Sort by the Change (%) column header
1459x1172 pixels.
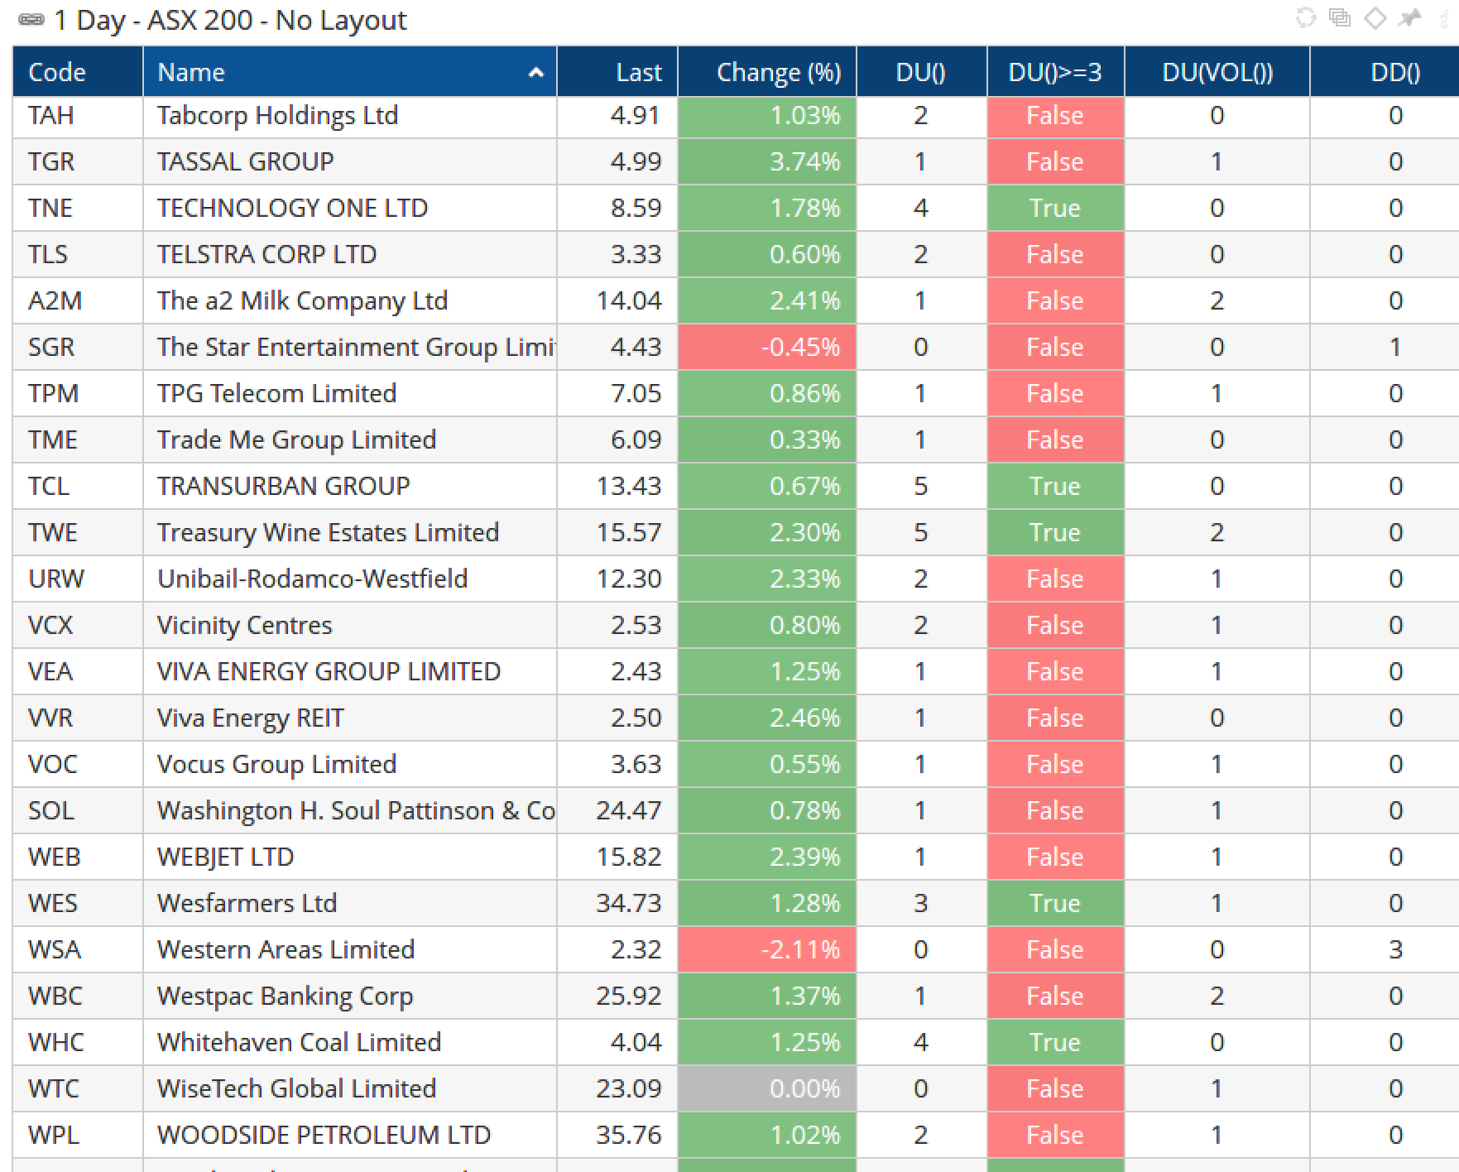tap(767, 72)
